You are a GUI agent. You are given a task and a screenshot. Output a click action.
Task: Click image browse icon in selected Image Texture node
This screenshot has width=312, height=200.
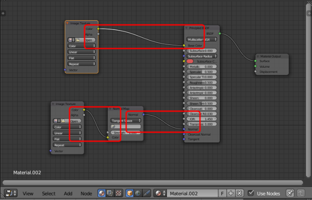(x=71, y=40)
